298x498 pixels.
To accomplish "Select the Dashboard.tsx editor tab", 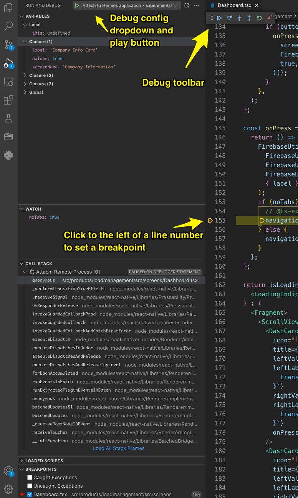I will [x=234, y=5].
